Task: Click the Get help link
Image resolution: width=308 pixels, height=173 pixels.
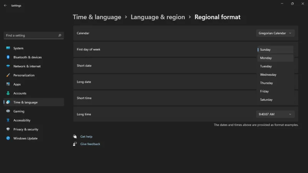Action: pyautogui.click(x=86, y=136)
